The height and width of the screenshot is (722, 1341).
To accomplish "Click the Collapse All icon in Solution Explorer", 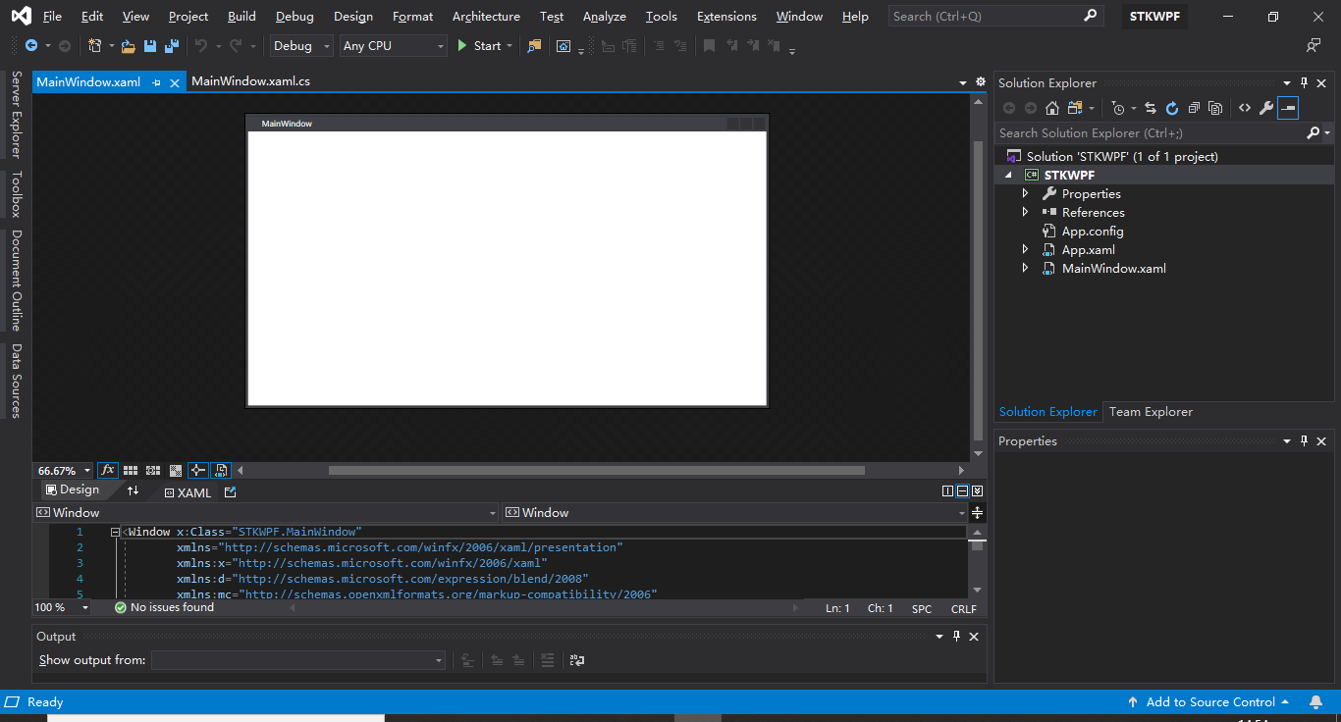I will (x=1194, y=107).
